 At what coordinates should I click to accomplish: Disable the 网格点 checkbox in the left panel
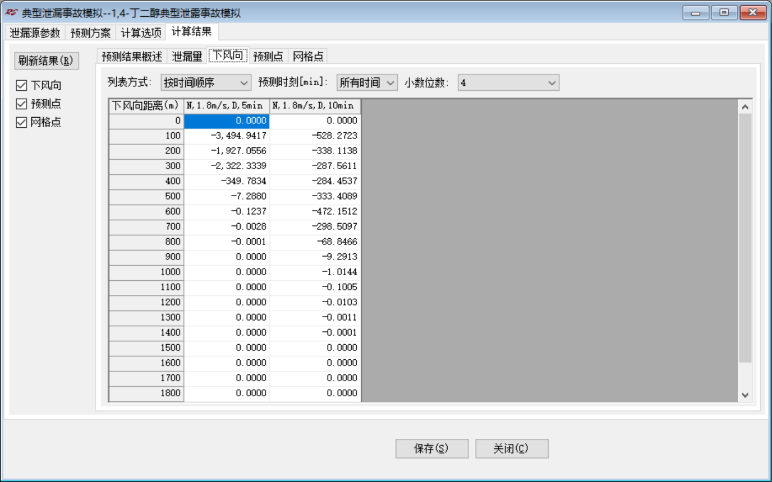22,123
